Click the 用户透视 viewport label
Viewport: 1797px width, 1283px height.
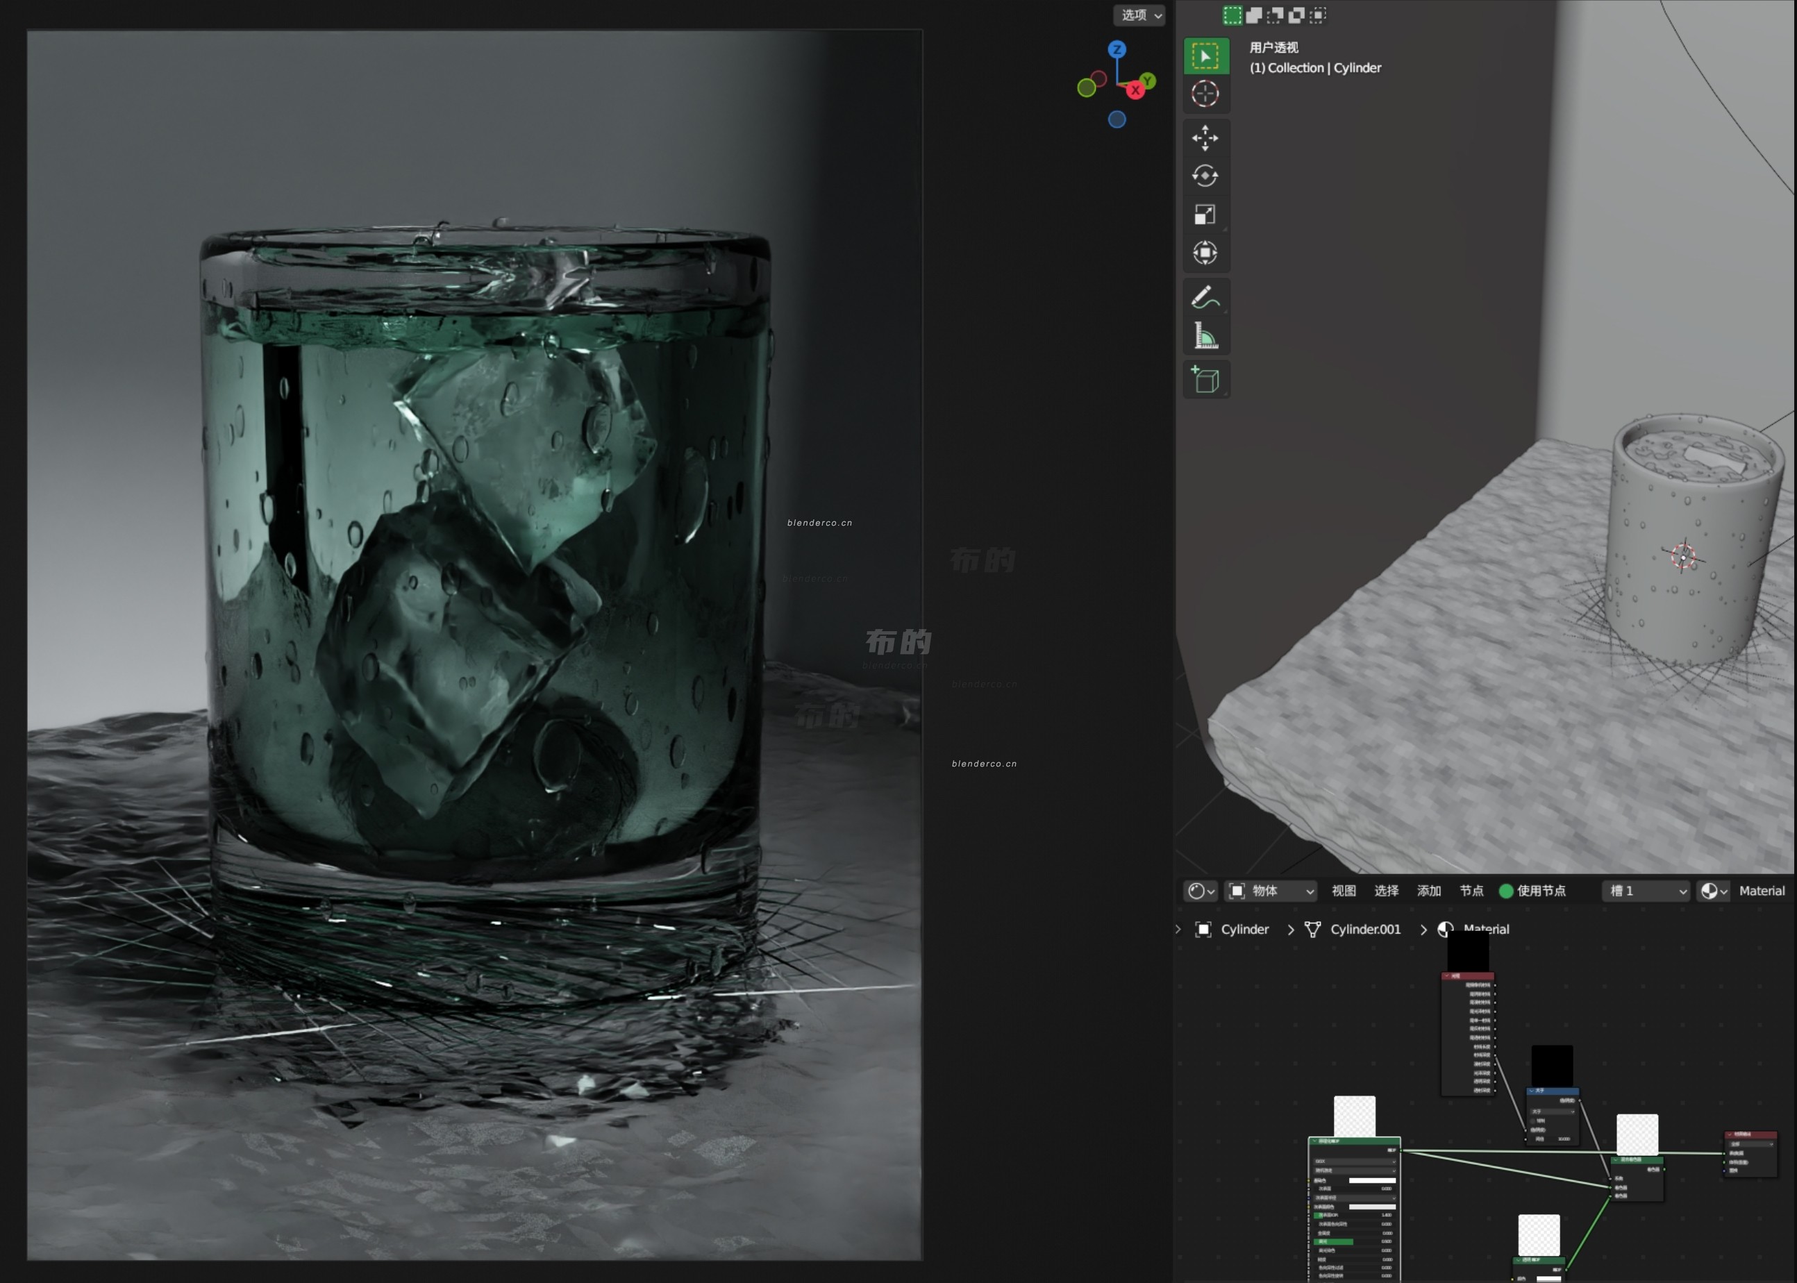coord(1274,47)
